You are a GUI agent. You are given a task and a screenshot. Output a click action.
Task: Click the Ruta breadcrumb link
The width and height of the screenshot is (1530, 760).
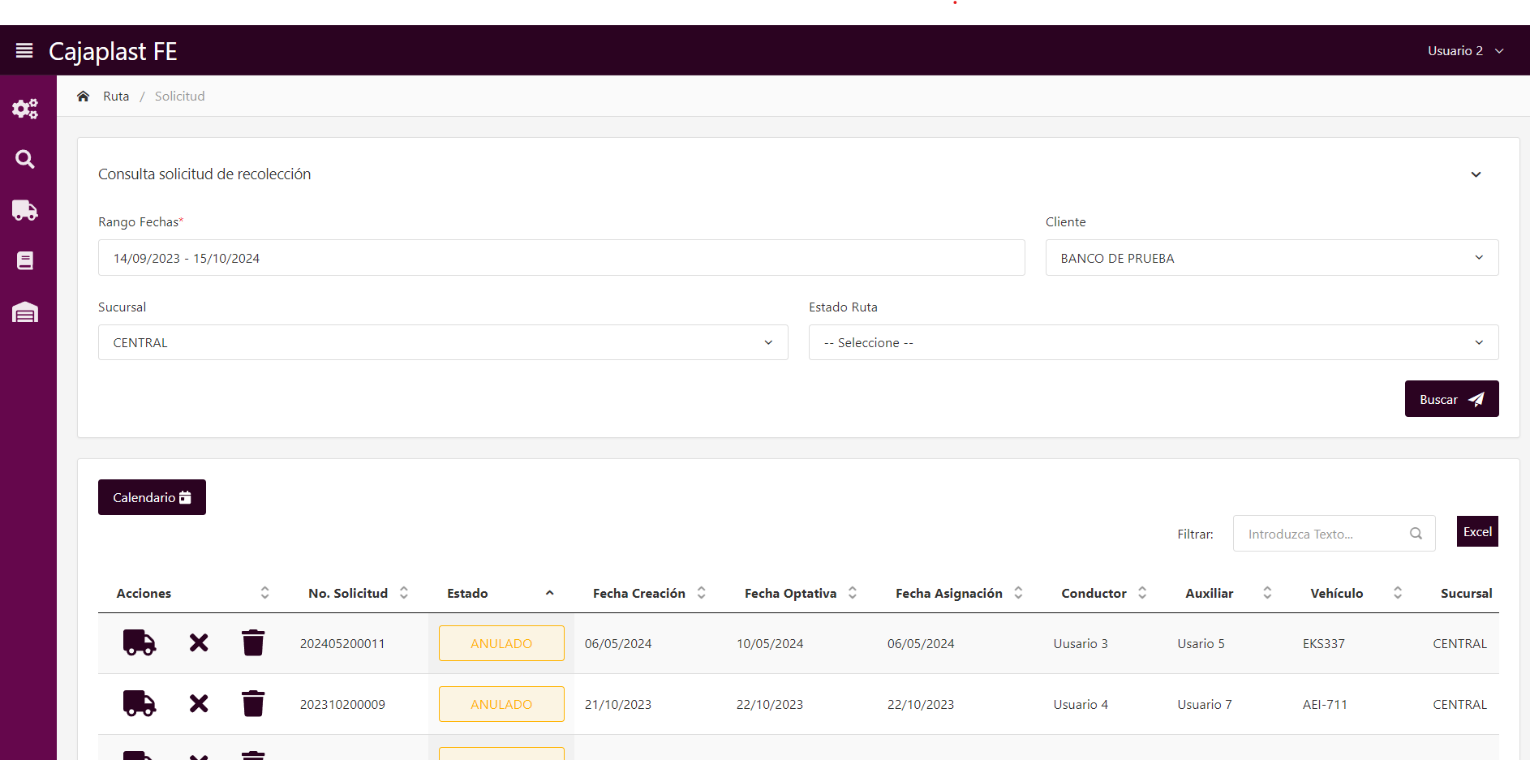pos(116,97)
